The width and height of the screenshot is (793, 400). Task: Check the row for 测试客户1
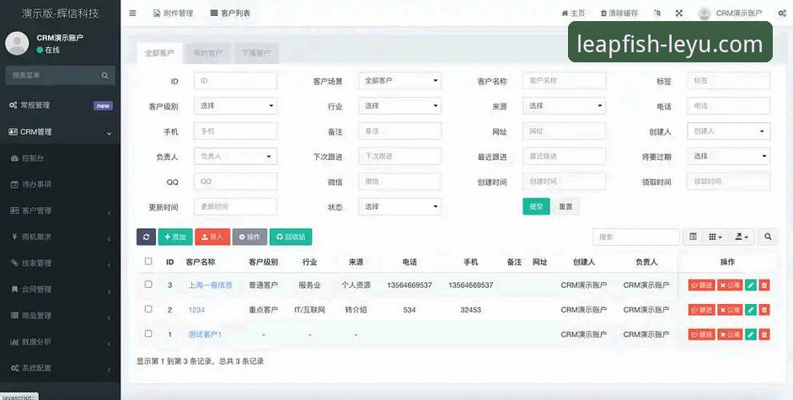click(148, 333)
